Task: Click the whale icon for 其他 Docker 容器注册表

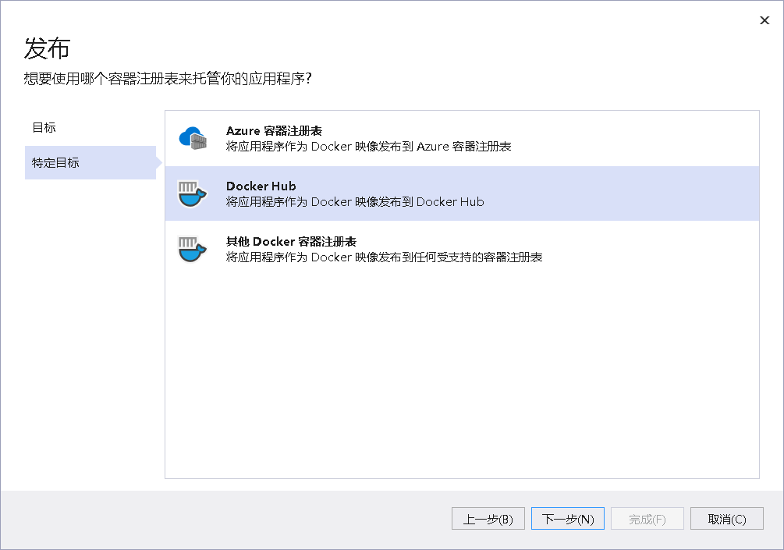Action: pos(192,249)
